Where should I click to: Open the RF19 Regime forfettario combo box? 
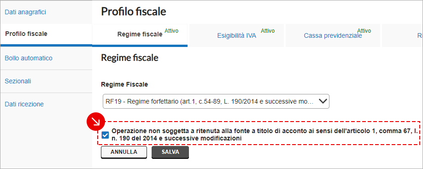click(216, 101)
